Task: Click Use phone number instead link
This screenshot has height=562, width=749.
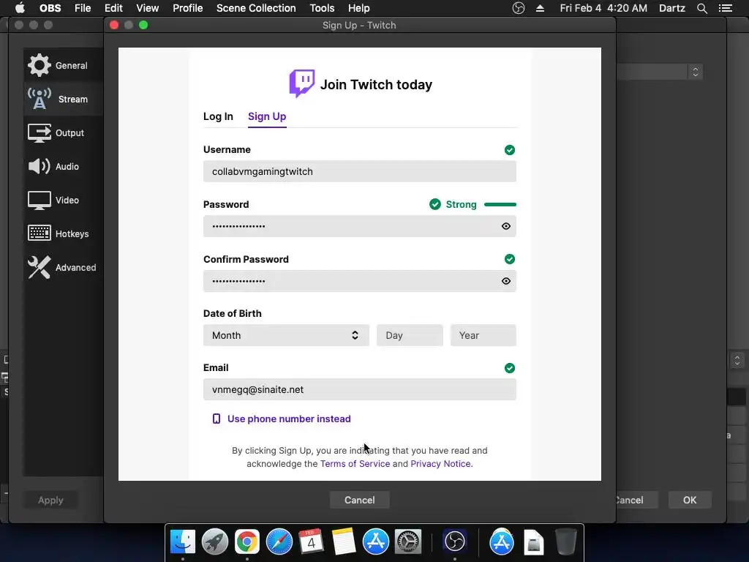Action: (x=289, y=419)
